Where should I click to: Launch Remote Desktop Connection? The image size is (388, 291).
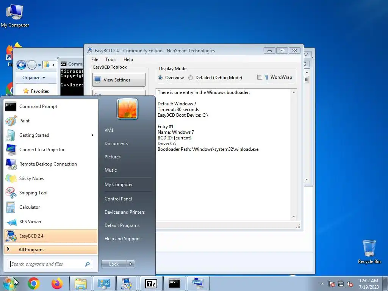point(51,164)
